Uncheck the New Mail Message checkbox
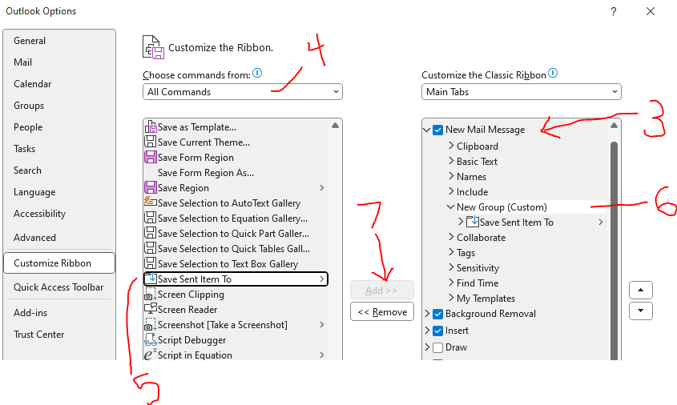Viewport: 677px width, 405px height. (437, 130)
